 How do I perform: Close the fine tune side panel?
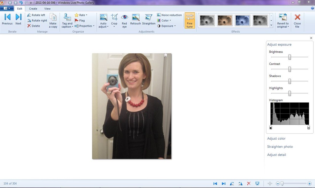[311, 38]
